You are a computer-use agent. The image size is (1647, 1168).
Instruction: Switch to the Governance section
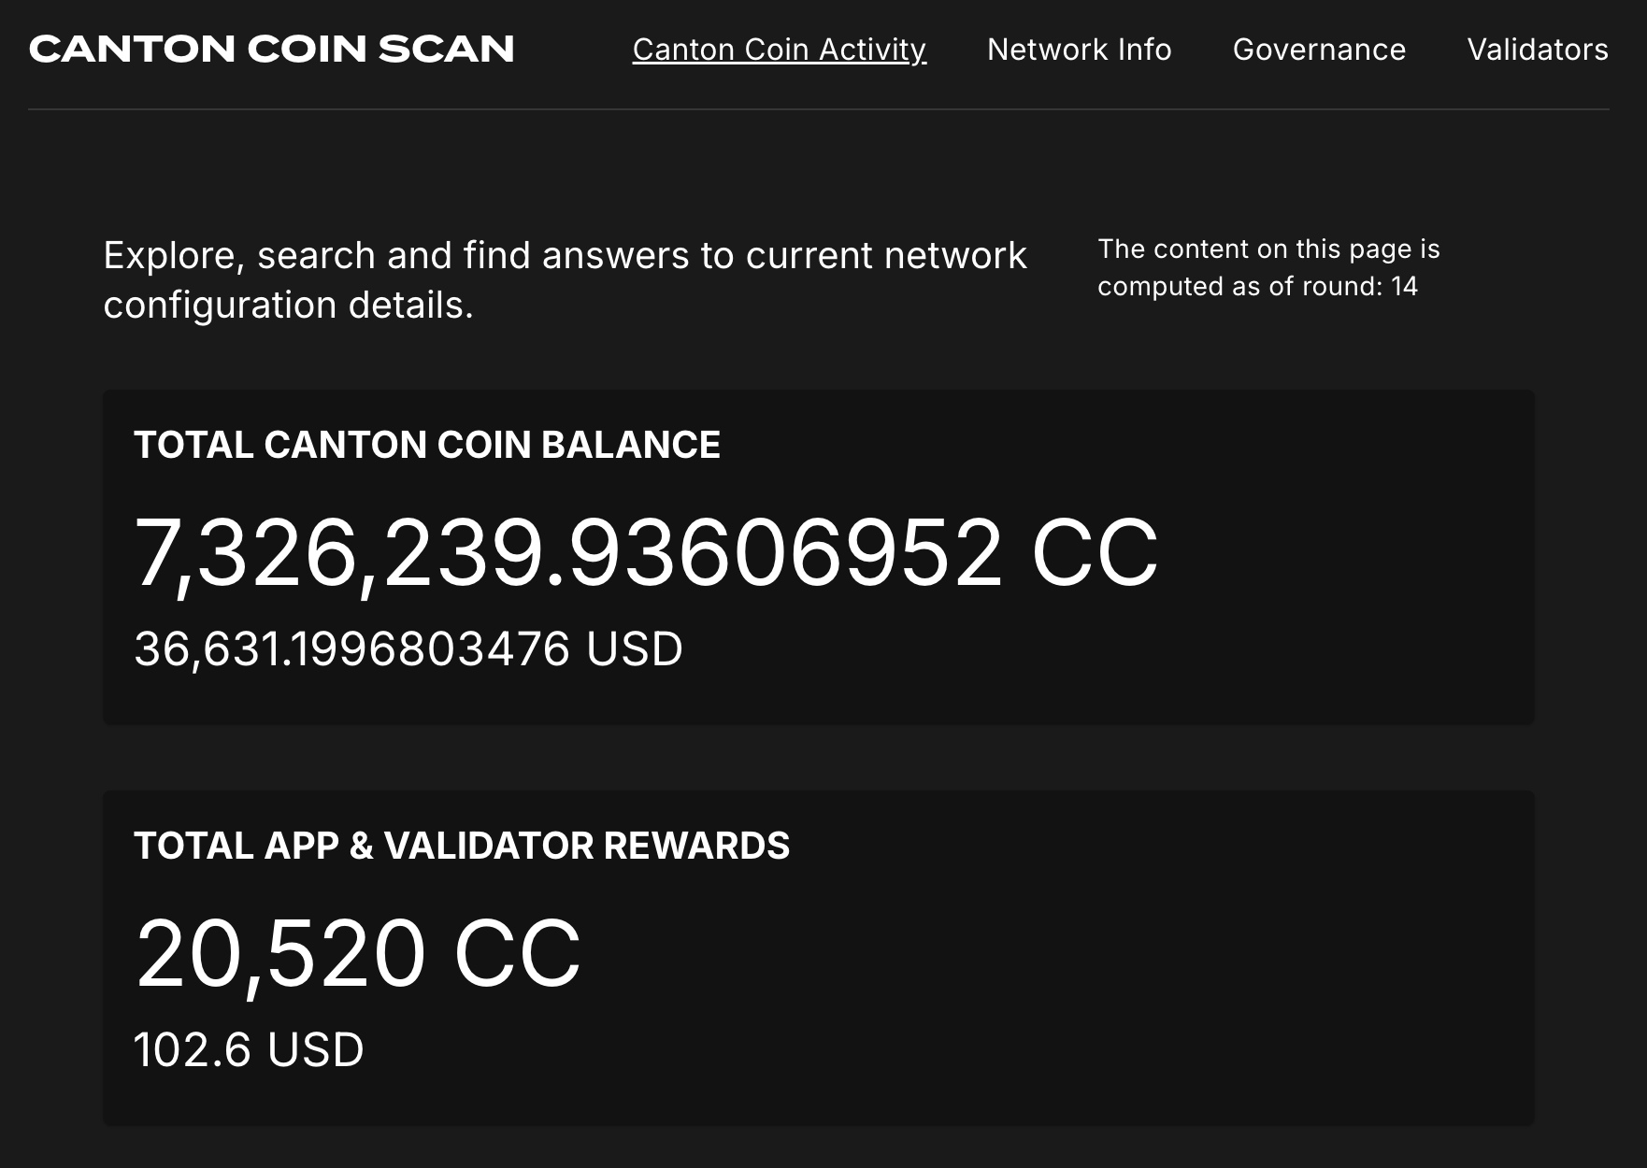click(1319, 50)
